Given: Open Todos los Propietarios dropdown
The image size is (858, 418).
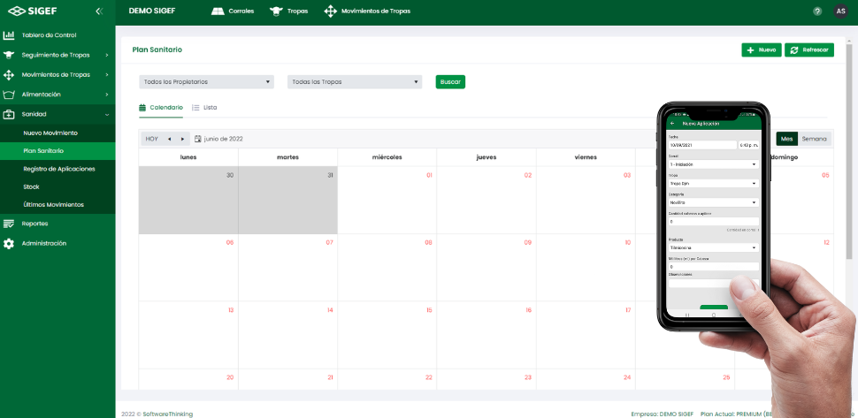Looking at the screenshot, I should pos(206,82).
